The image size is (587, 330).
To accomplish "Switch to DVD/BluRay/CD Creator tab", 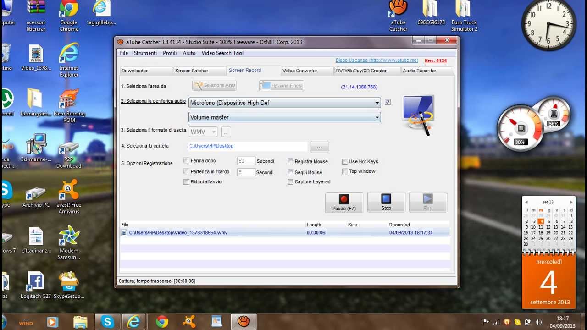I will 366,71.
